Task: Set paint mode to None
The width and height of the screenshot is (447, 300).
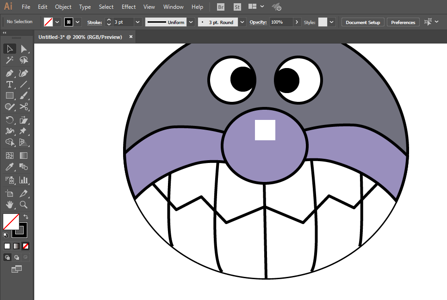Action: click(x=26, y=246)
